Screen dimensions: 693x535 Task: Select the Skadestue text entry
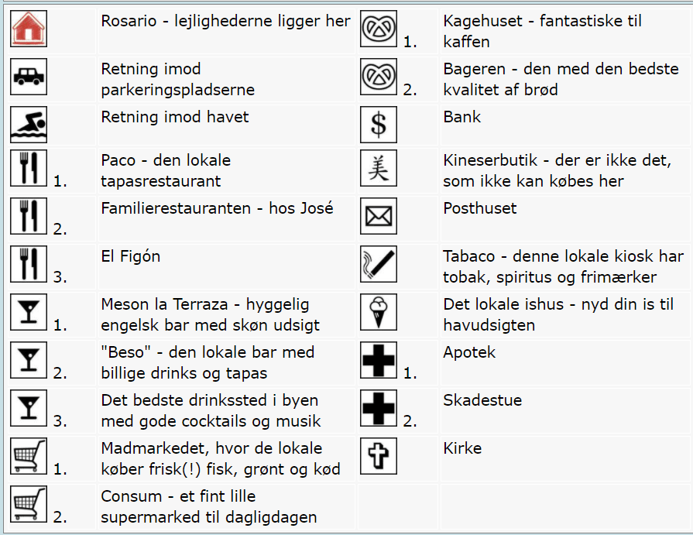(482, 400)
